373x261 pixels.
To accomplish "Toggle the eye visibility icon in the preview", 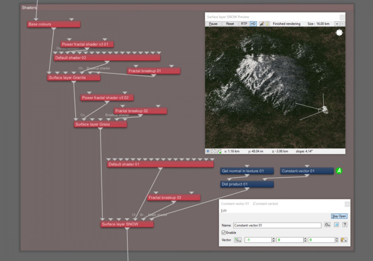I will point(208,151).
